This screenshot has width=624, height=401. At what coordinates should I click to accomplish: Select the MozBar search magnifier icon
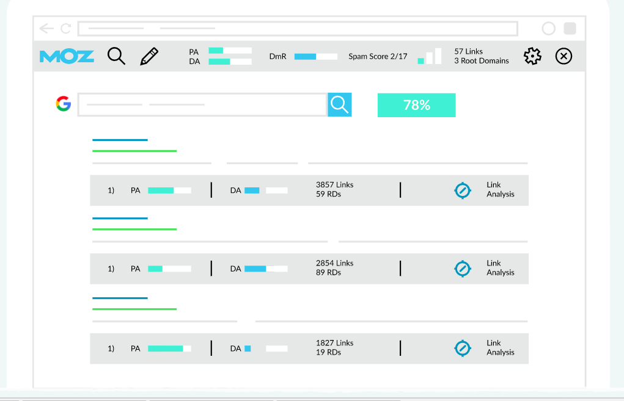[x=116, y=56]
